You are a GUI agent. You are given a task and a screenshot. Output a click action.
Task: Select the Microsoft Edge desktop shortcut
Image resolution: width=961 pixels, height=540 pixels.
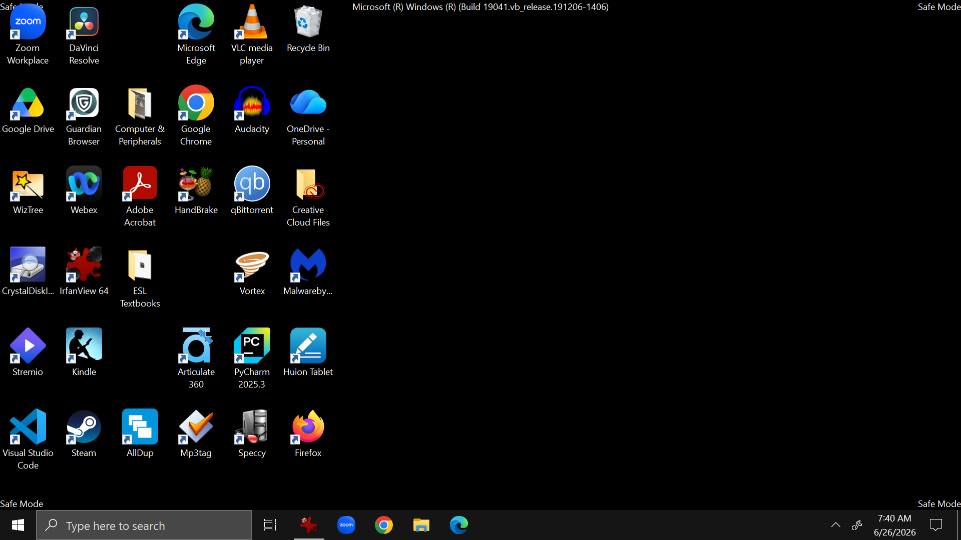click(196, 35)
